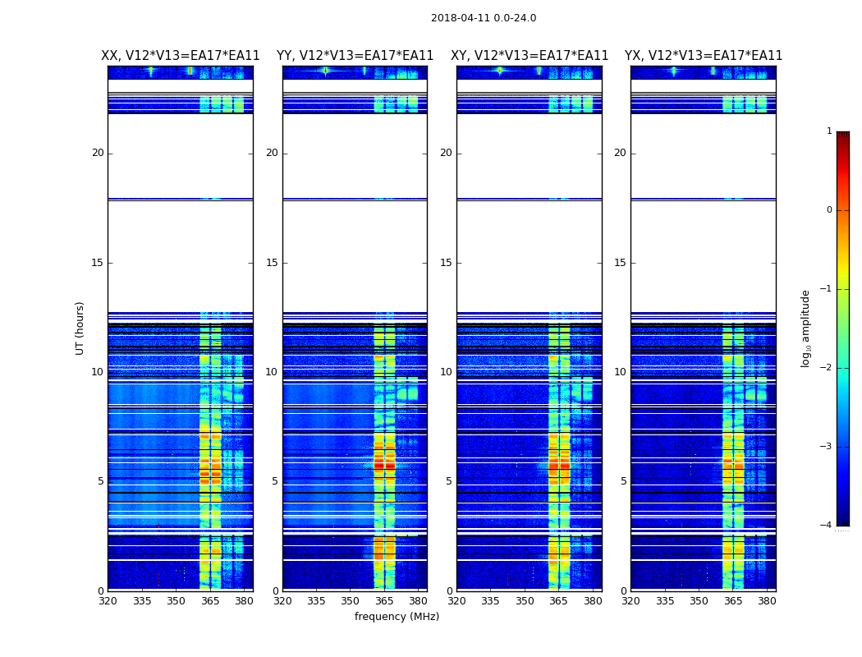This screenshot has width=862, height=657.
Task: Click the vertical amplitude colorbar
Action: (x=842, y=328)
